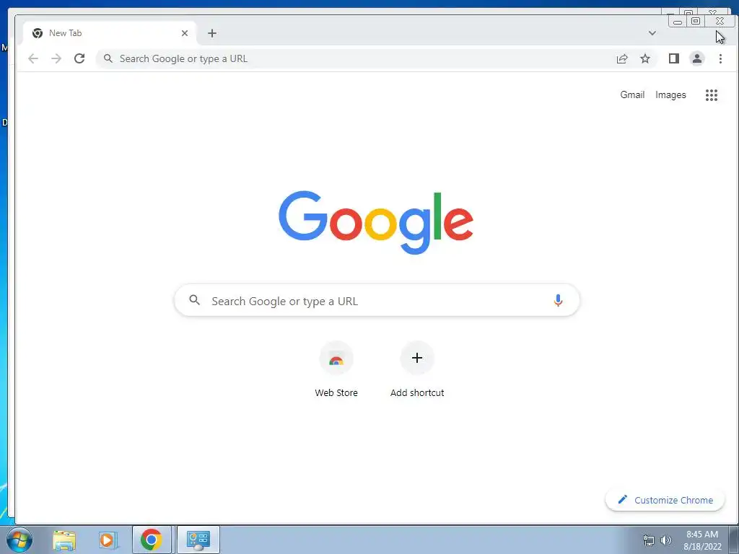Close the New Tab tab

tap(185, 33)
